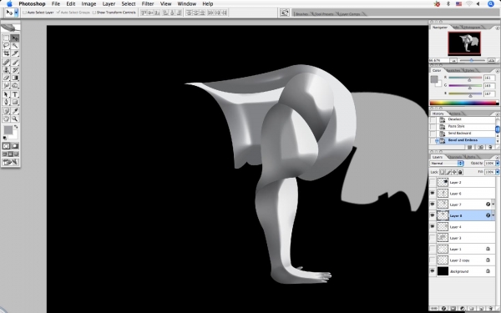The image size is (501, 313).
Task: Switch to the Swatches tab
Action: pos(453,70)
